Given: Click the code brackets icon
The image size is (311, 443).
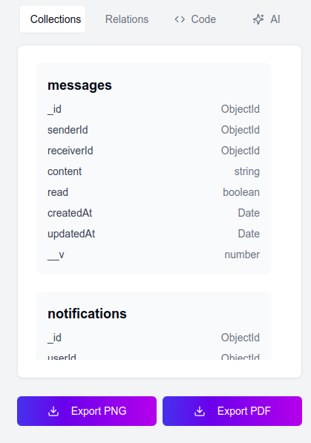Looking at the screenshot, I should point(180,19).
